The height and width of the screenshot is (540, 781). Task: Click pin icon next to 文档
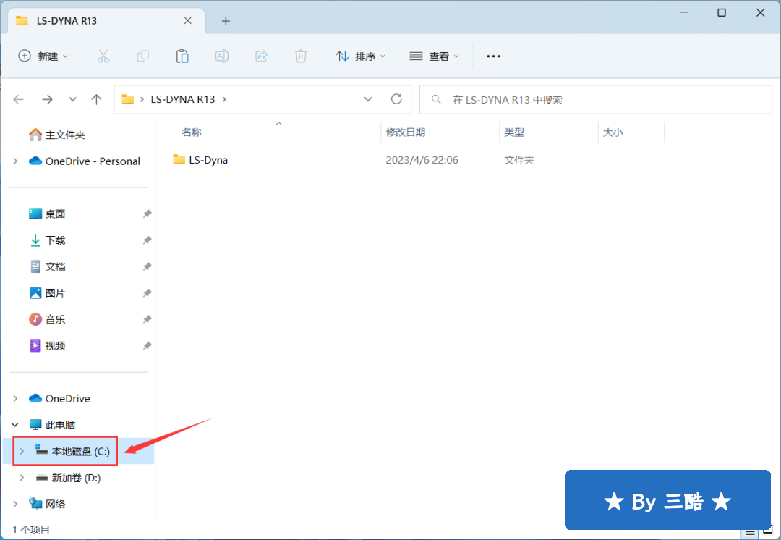pos(147,267)
